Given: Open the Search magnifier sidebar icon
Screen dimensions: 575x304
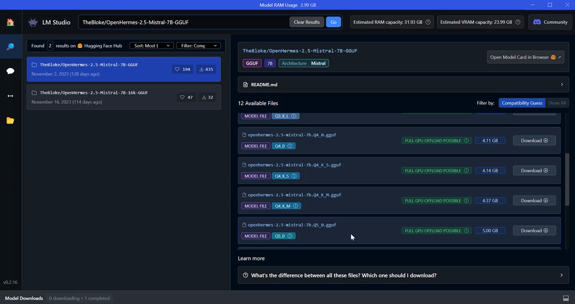Looking at the screenshot, I should [x=10, y=46].
